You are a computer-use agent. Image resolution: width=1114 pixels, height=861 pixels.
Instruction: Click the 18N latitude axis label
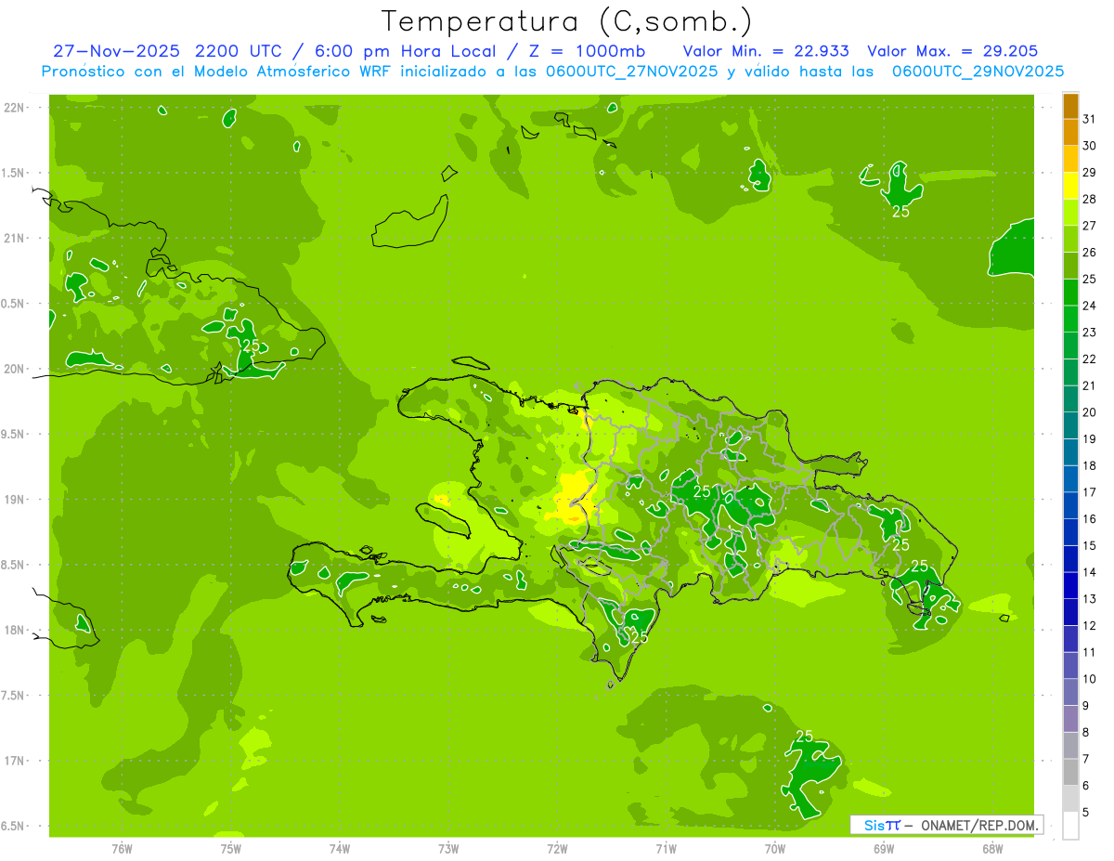coord(15,630)
